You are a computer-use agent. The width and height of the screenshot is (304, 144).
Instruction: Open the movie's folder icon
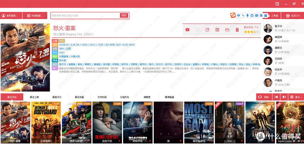227,30
